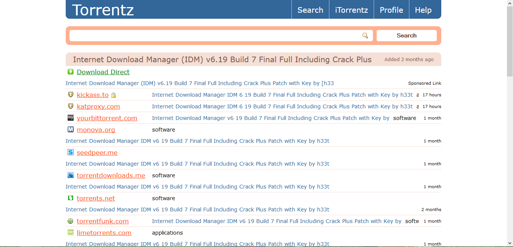Click the monova.org M favicon

click(71, 129)
